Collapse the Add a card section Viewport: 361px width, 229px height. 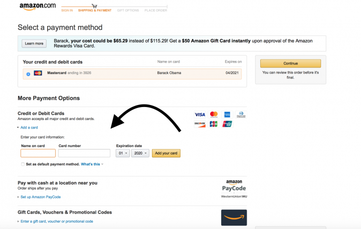click(x=29, y=127)
